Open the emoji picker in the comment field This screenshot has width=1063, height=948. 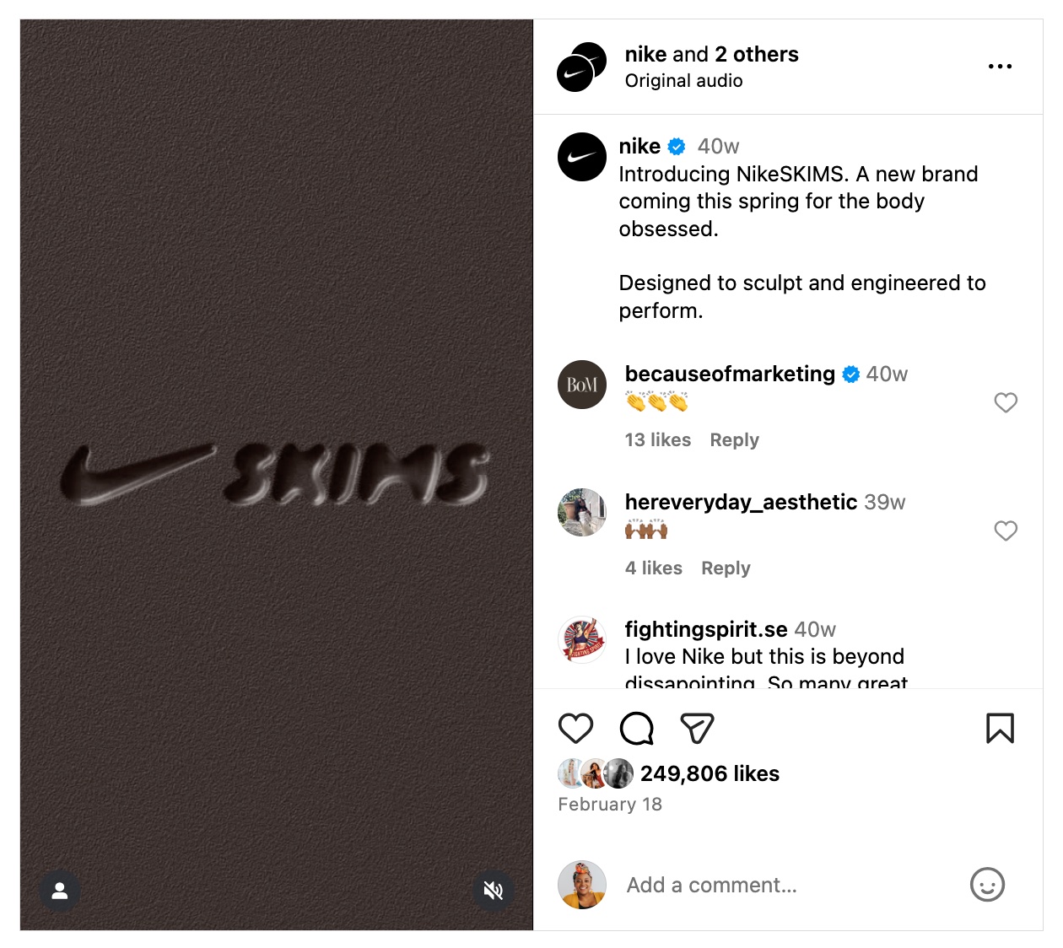[x=987, y=885]
